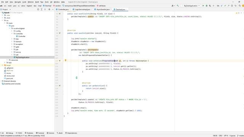Screen dimensions: 244x137
Task: Click setValues breadcrumb in navigation bar
Action: click(x=101, y=6)
